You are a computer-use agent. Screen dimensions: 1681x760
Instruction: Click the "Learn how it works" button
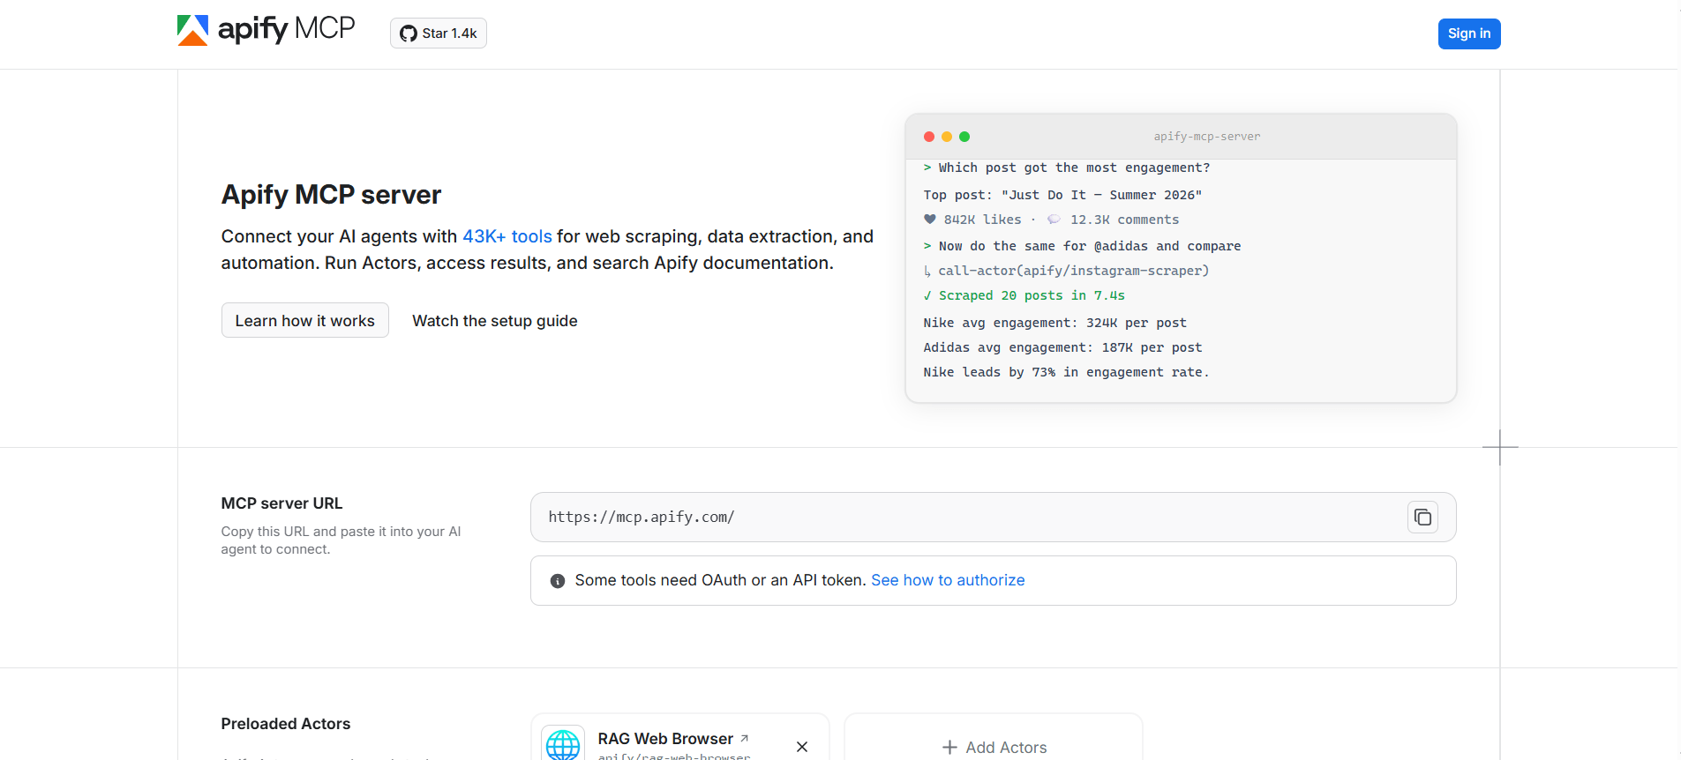click(x=305, y=321)
